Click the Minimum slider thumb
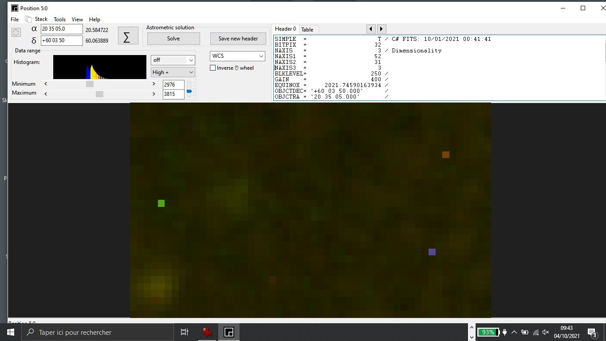Image resolution: width=606 pixels, height=341 pixels. tap(90, 84)
